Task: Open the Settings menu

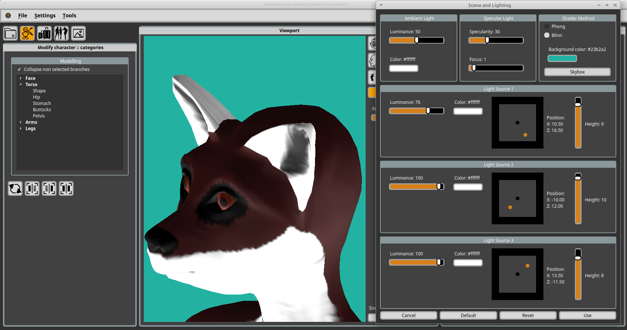Action: click(45, 16)
